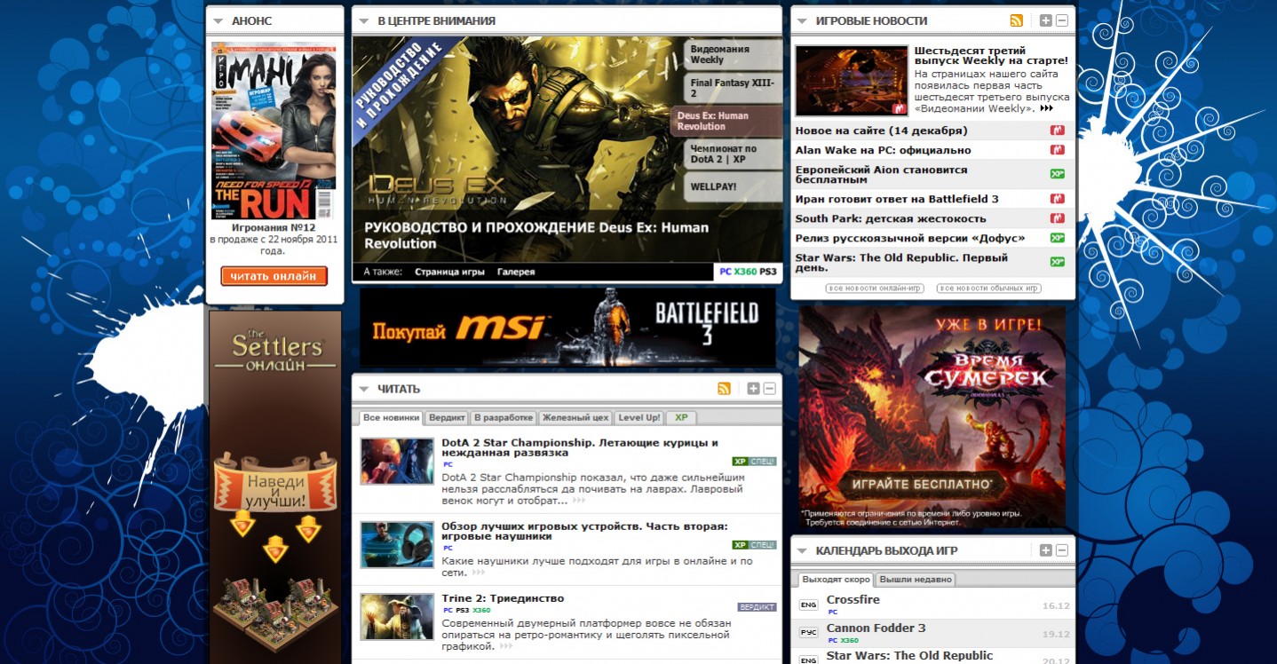Switch to the Все новинки tab
Image resolution: width=1277 pixels, height=664 pixels.
click(x=391, y=417)
